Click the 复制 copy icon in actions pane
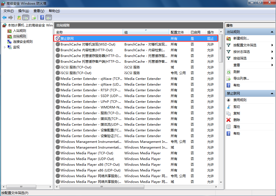The height and width of the screenshot is (196, 276). [229, 113]
